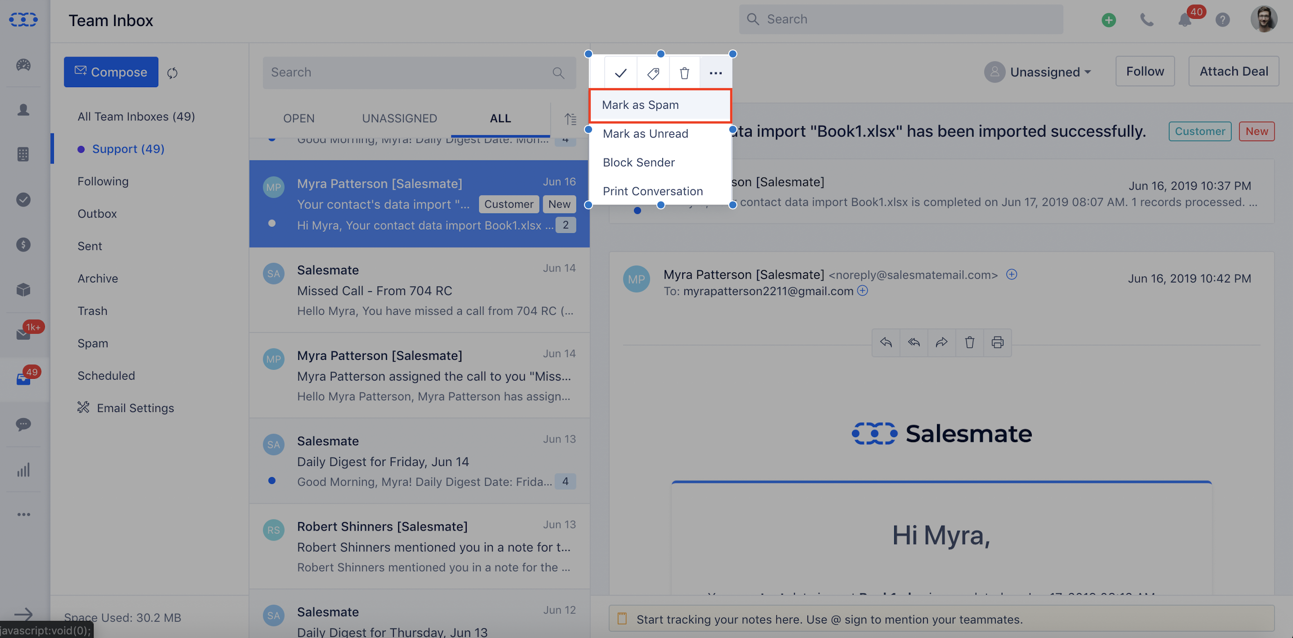Image resolution: width=1293 pixels, height=638 pixels.
Task: Click the three-dots more options button
Action: (x=716, y=73)
